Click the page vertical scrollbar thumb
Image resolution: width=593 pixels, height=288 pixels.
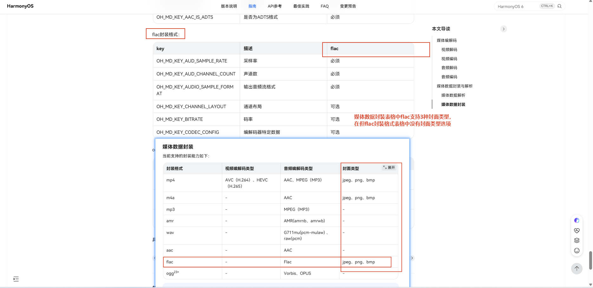pyautogui.click(x=590, y=260)
